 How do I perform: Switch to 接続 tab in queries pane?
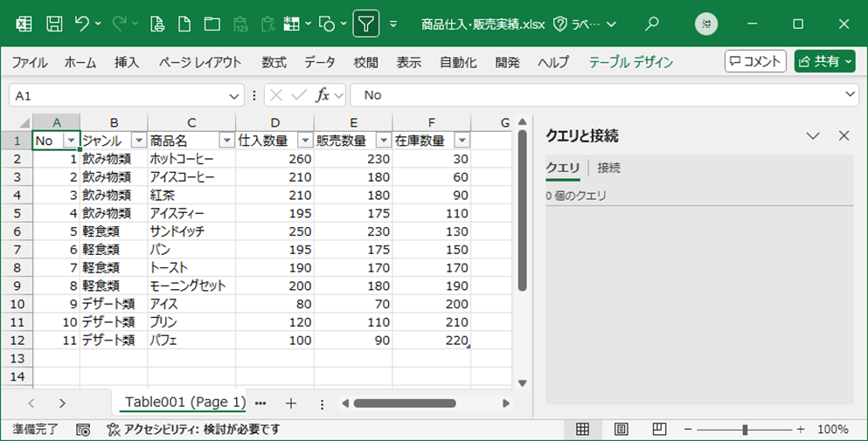pos(608,168)
